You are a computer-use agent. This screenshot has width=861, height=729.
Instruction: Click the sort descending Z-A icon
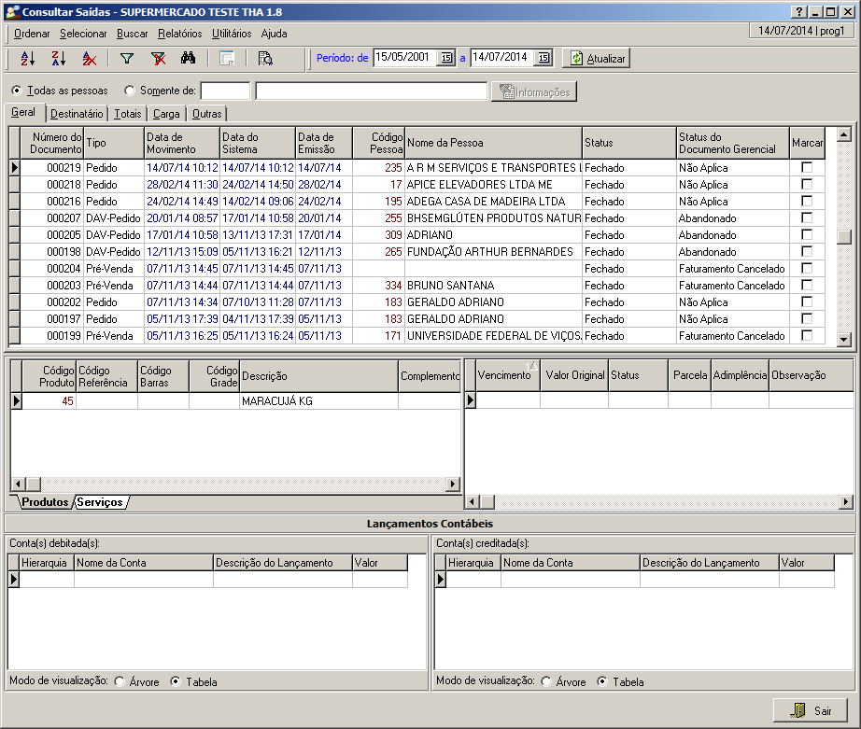pos(59,58)
